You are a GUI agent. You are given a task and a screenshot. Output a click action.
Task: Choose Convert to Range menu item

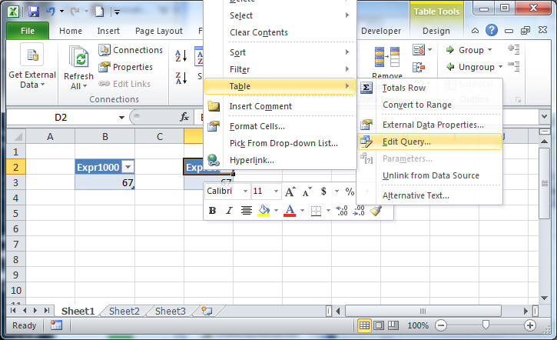429,105
